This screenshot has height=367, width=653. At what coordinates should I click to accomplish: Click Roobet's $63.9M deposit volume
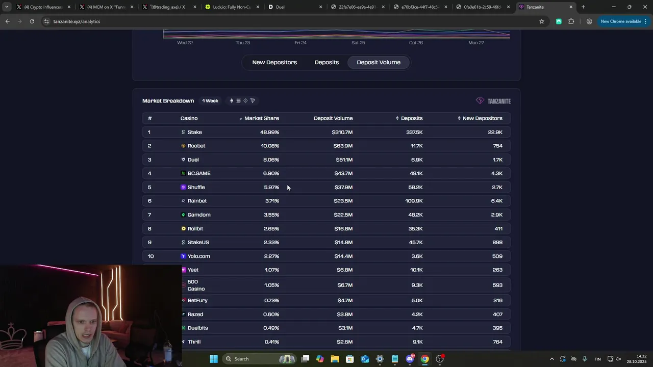343,146
